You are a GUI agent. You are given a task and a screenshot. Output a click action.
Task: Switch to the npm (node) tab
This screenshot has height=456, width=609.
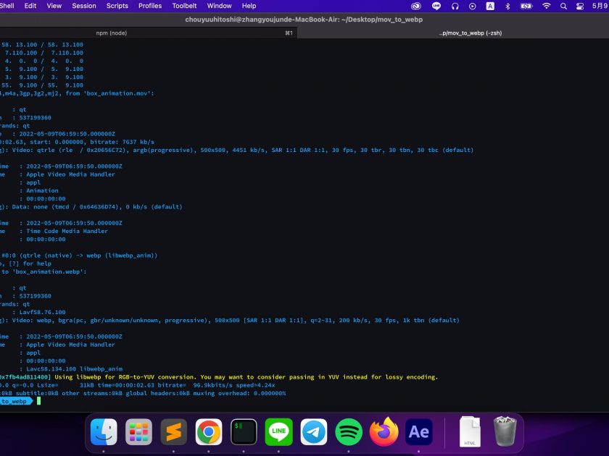(x=111, y=33)
